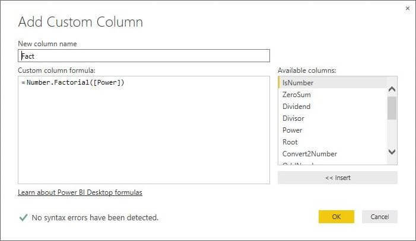
Task: Click the green syntax check mark icon
Action: click(23, 217)
